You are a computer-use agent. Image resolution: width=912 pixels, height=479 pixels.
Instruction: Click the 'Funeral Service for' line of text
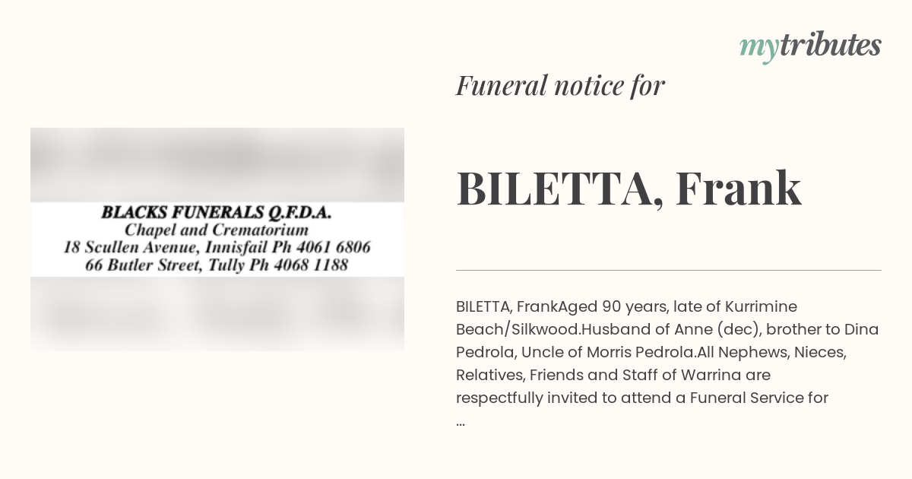(x=758, y=398)
